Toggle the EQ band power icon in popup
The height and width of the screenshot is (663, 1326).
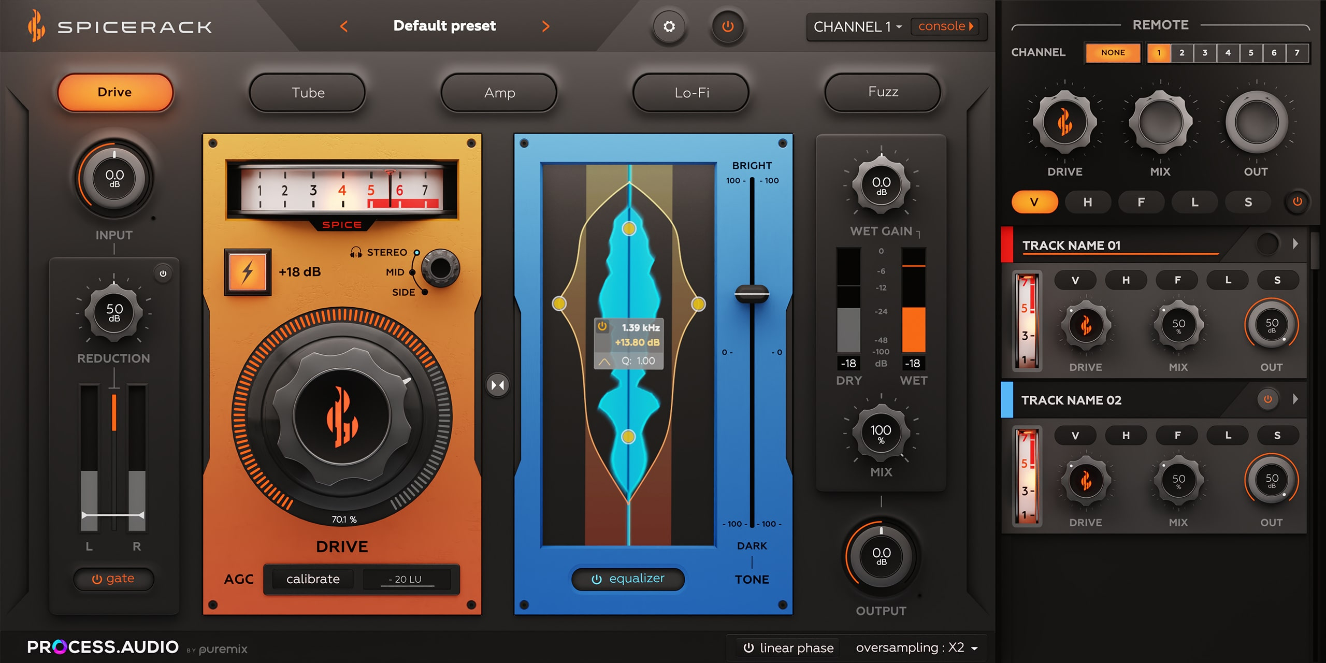602,327
